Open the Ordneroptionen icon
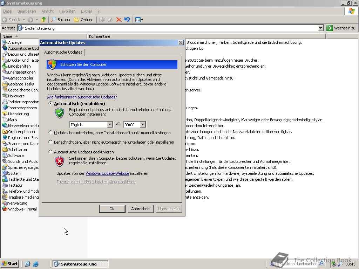The image size is (359, 269). pyautogui.click(x=5, y=132)
